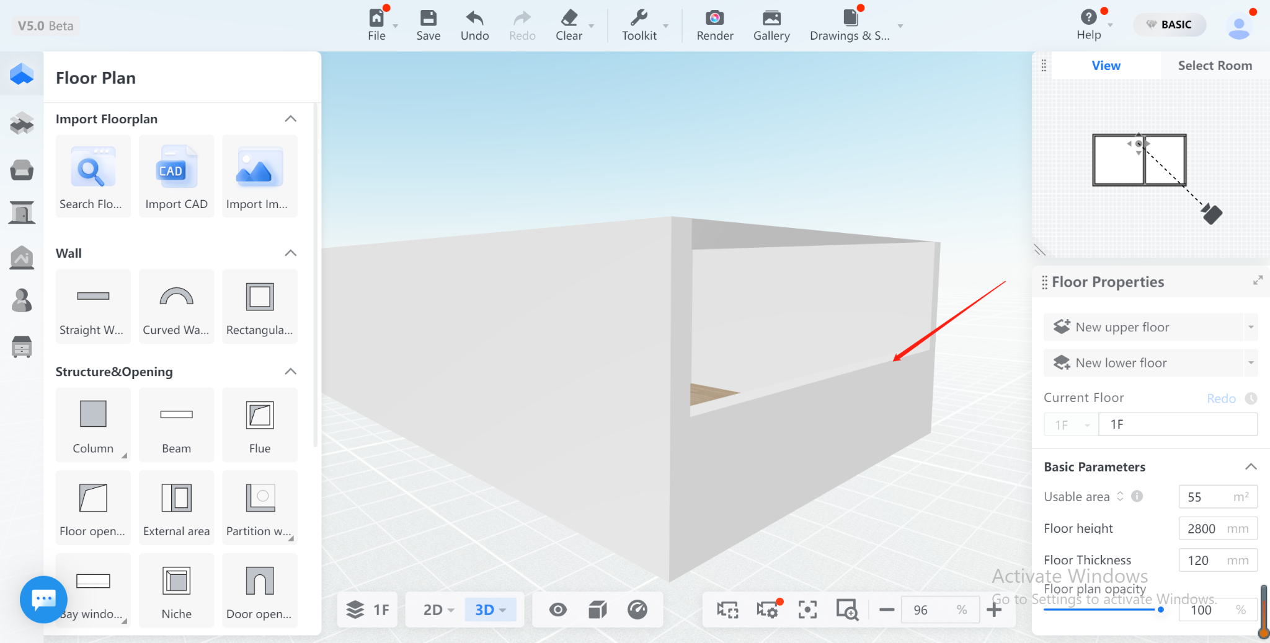The width and height of the screenshot is (1270, 643).
Task: Click New lower floor button
Action: tap(1143, 363)
